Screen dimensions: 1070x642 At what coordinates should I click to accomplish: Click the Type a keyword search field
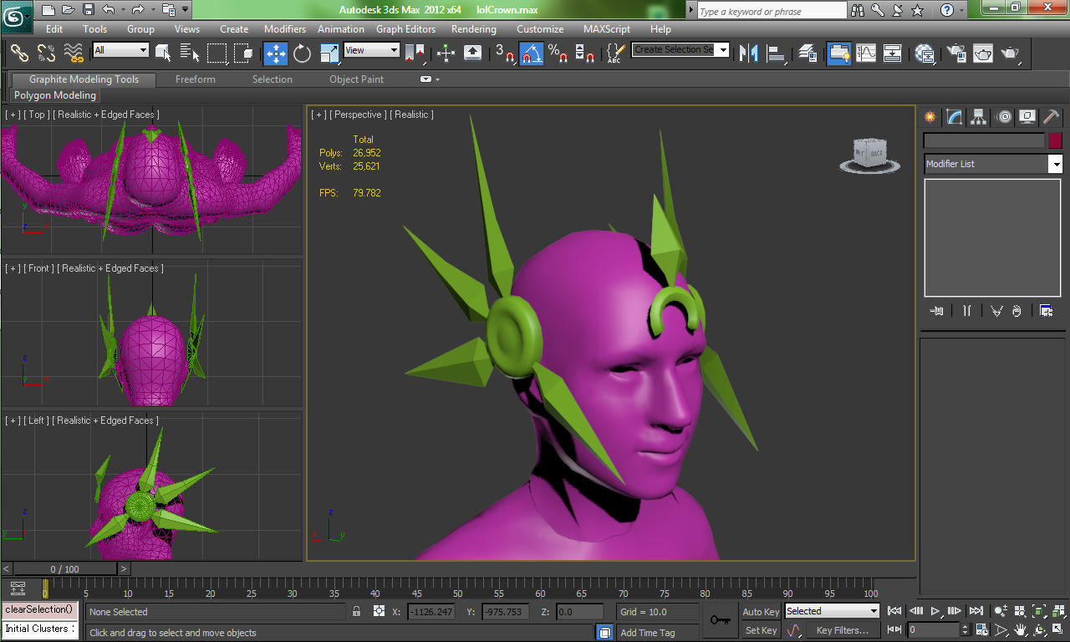[772, 11]
